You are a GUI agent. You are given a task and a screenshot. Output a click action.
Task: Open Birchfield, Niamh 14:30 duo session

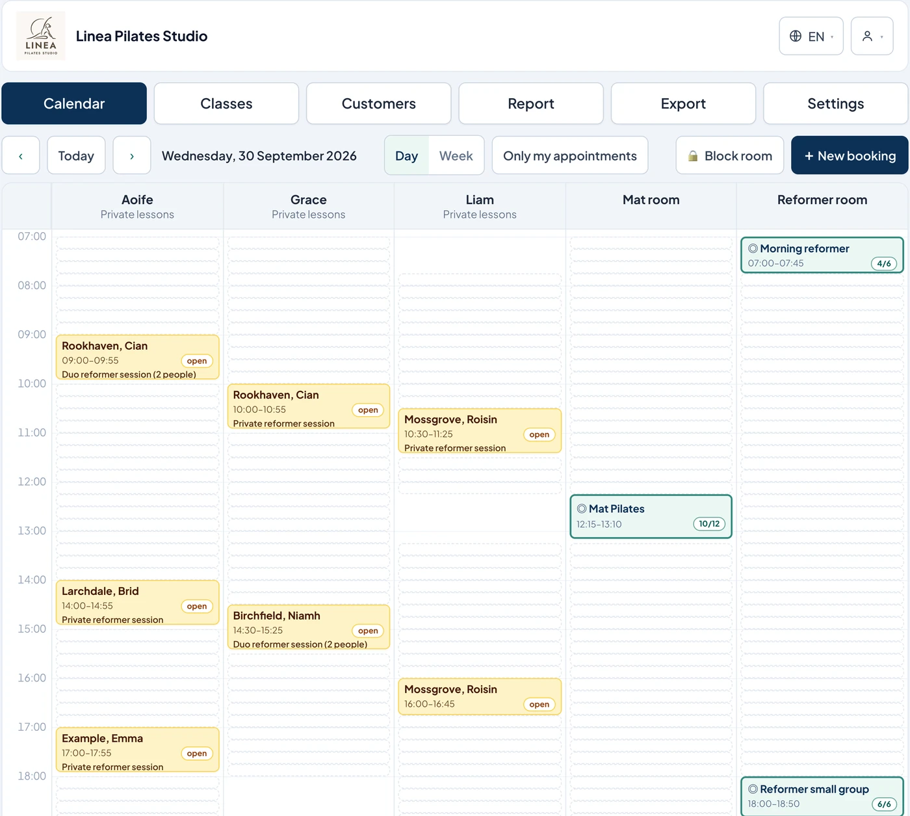309,627
